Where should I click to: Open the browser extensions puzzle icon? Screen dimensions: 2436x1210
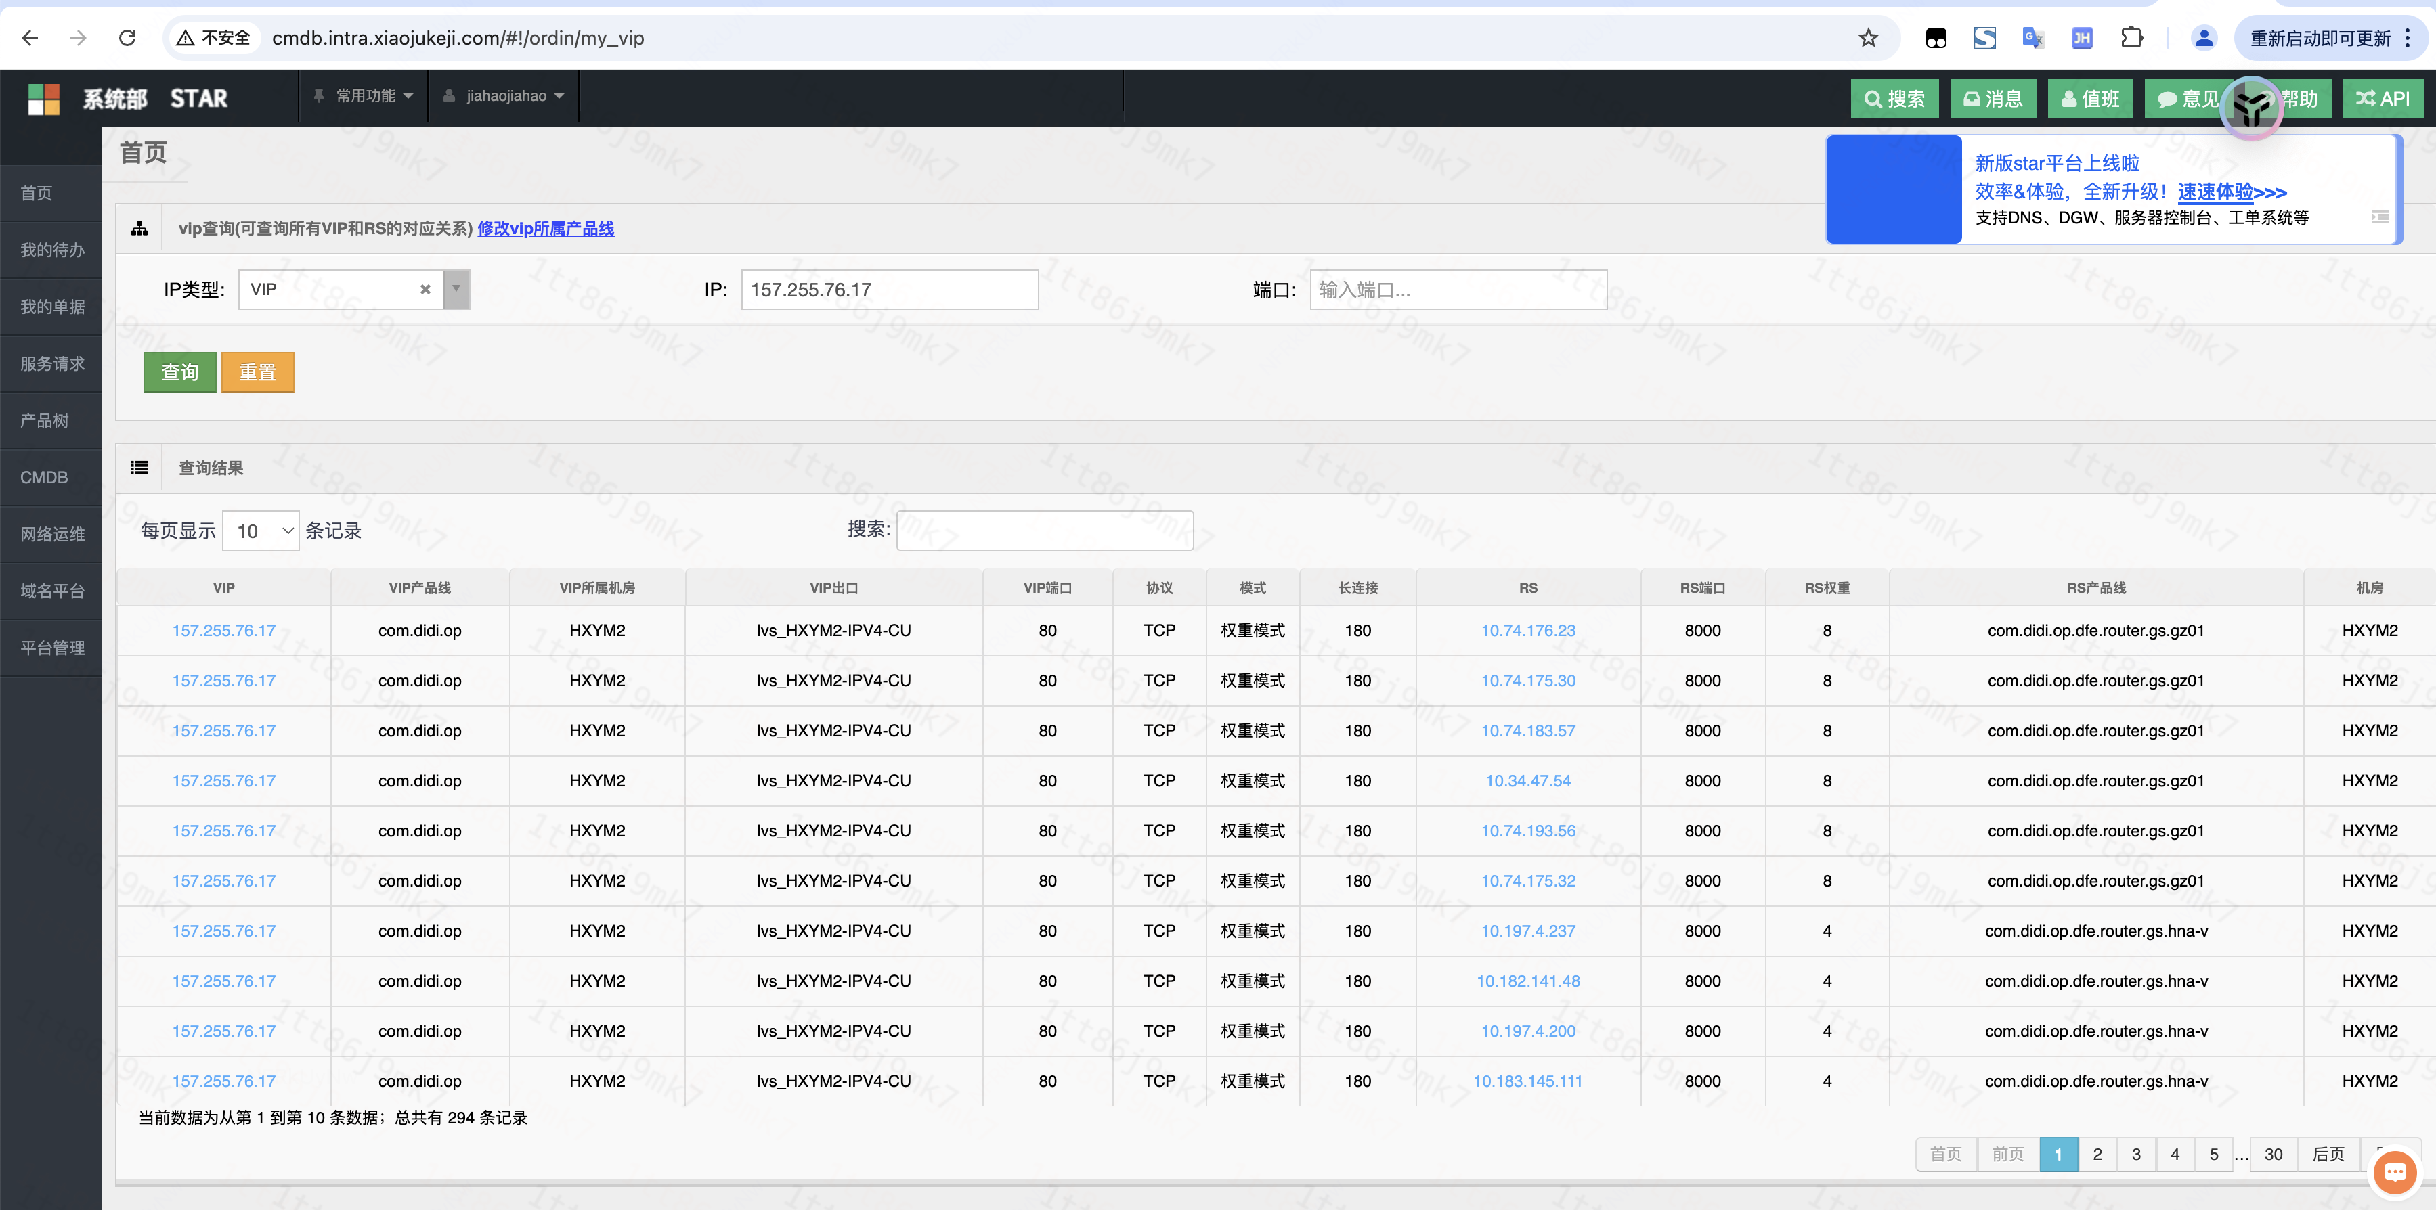[2131, 38]
